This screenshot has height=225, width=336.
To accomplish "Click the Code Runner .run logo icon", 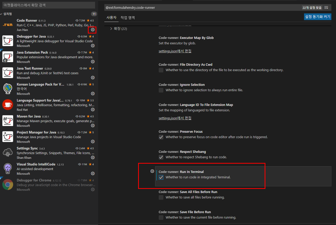I will (x=8, y=25).
